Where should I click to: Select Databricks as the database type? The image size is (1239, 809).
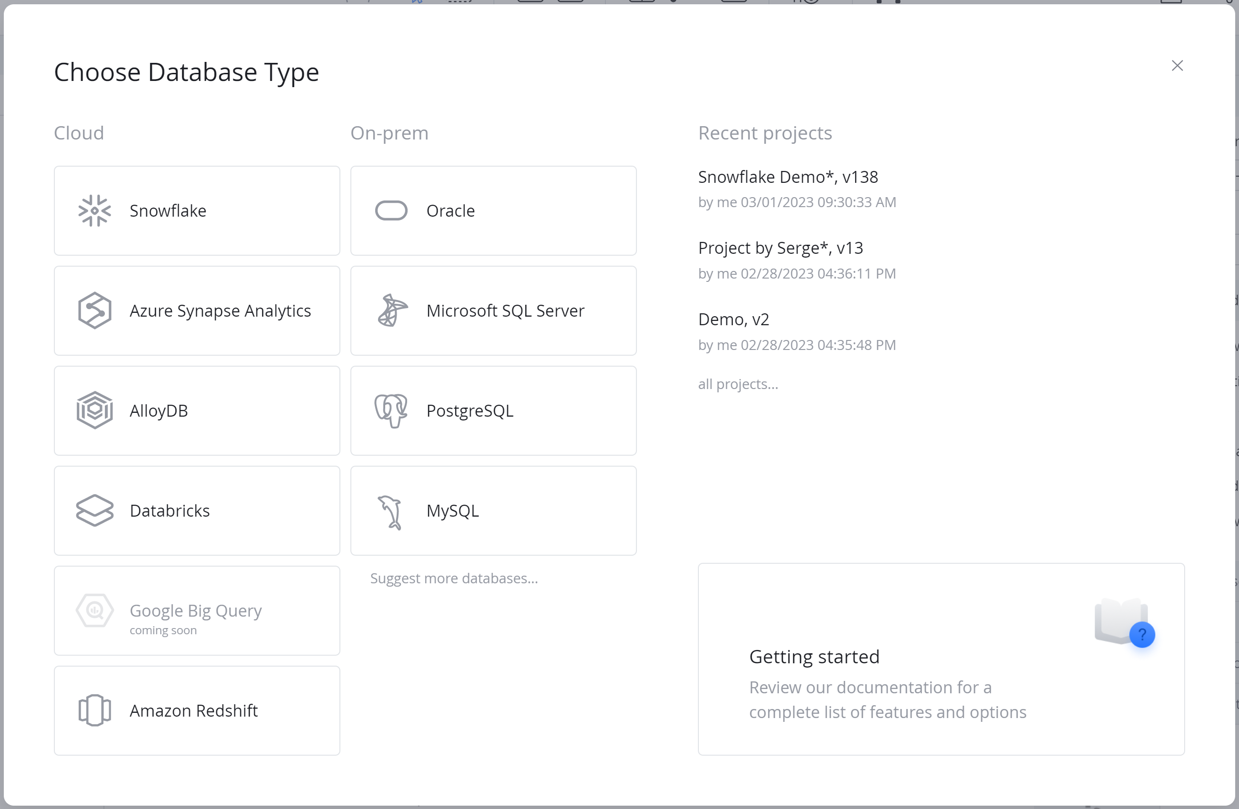pos(197,510)
